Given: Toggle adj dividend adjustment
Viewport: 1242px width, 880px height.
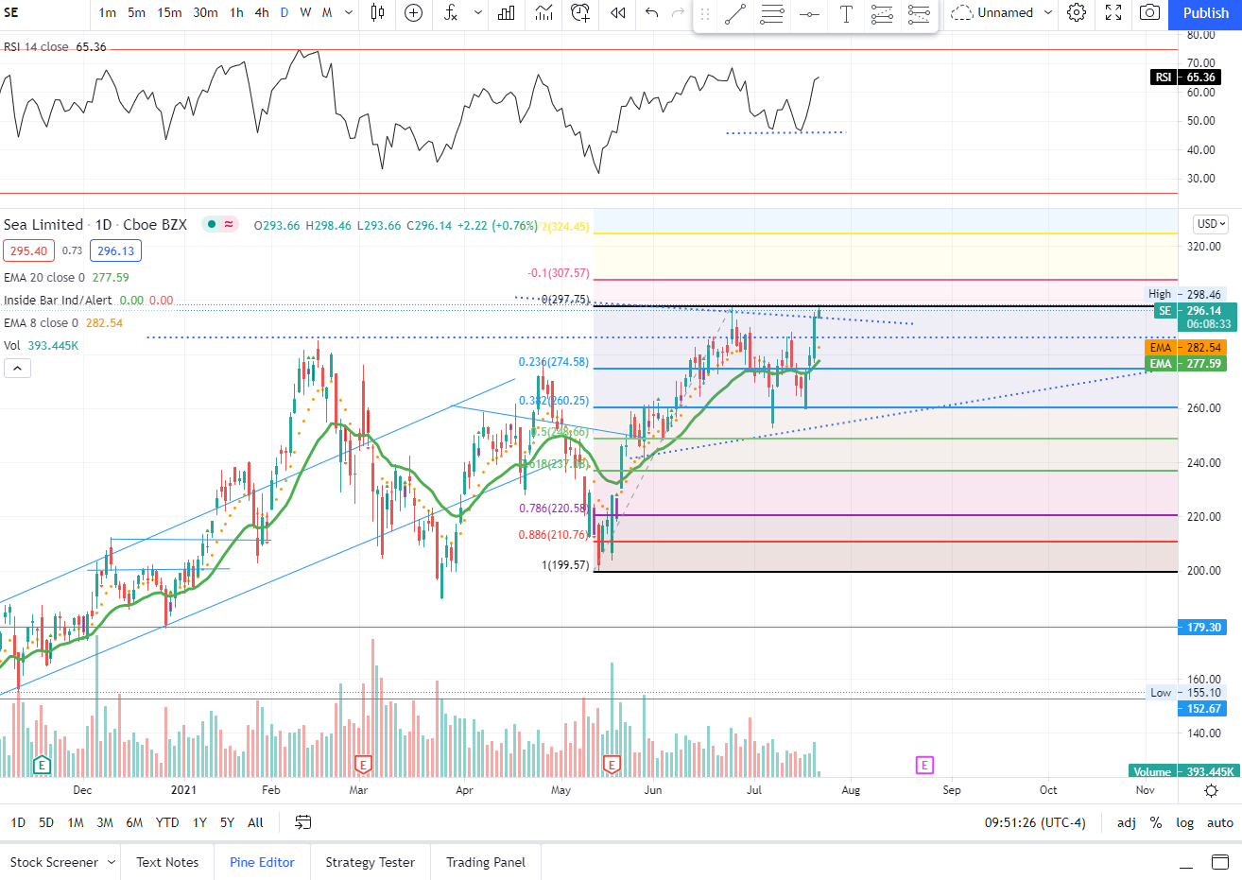Looking at the screenshot, I should [x=1127, y=822].
